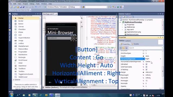This screenshot has height=97, width=173.
Task: Expand the App.xaml node
Action: [122, 29]
